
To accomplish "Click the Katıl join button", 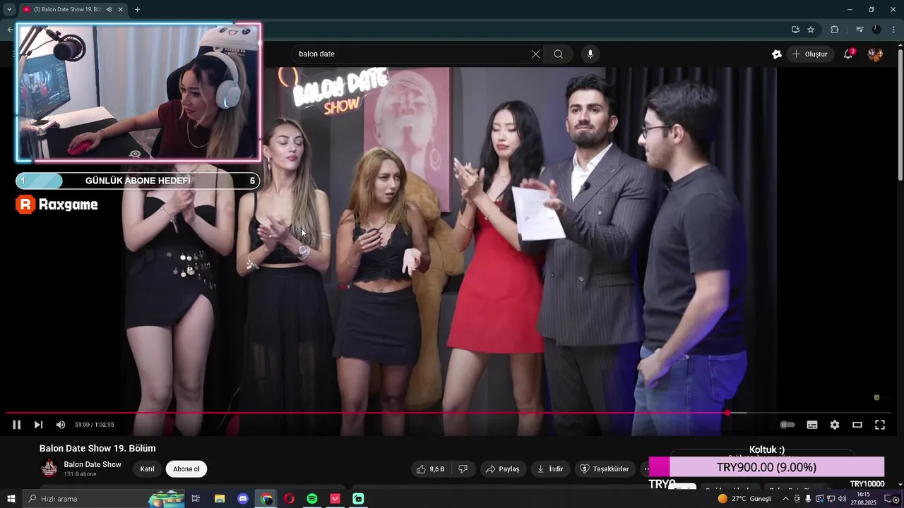I will [147, 469].
